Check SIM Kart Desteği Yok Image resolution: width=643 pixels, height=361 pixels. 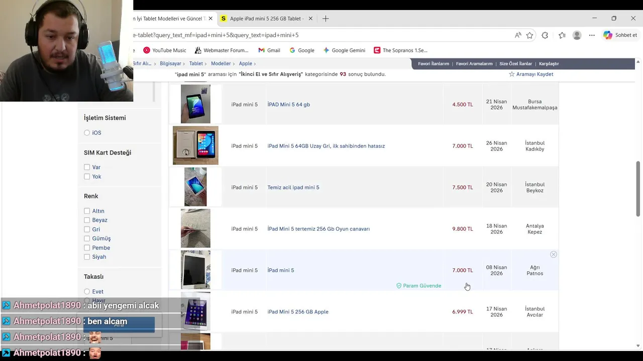click(87, 176)
